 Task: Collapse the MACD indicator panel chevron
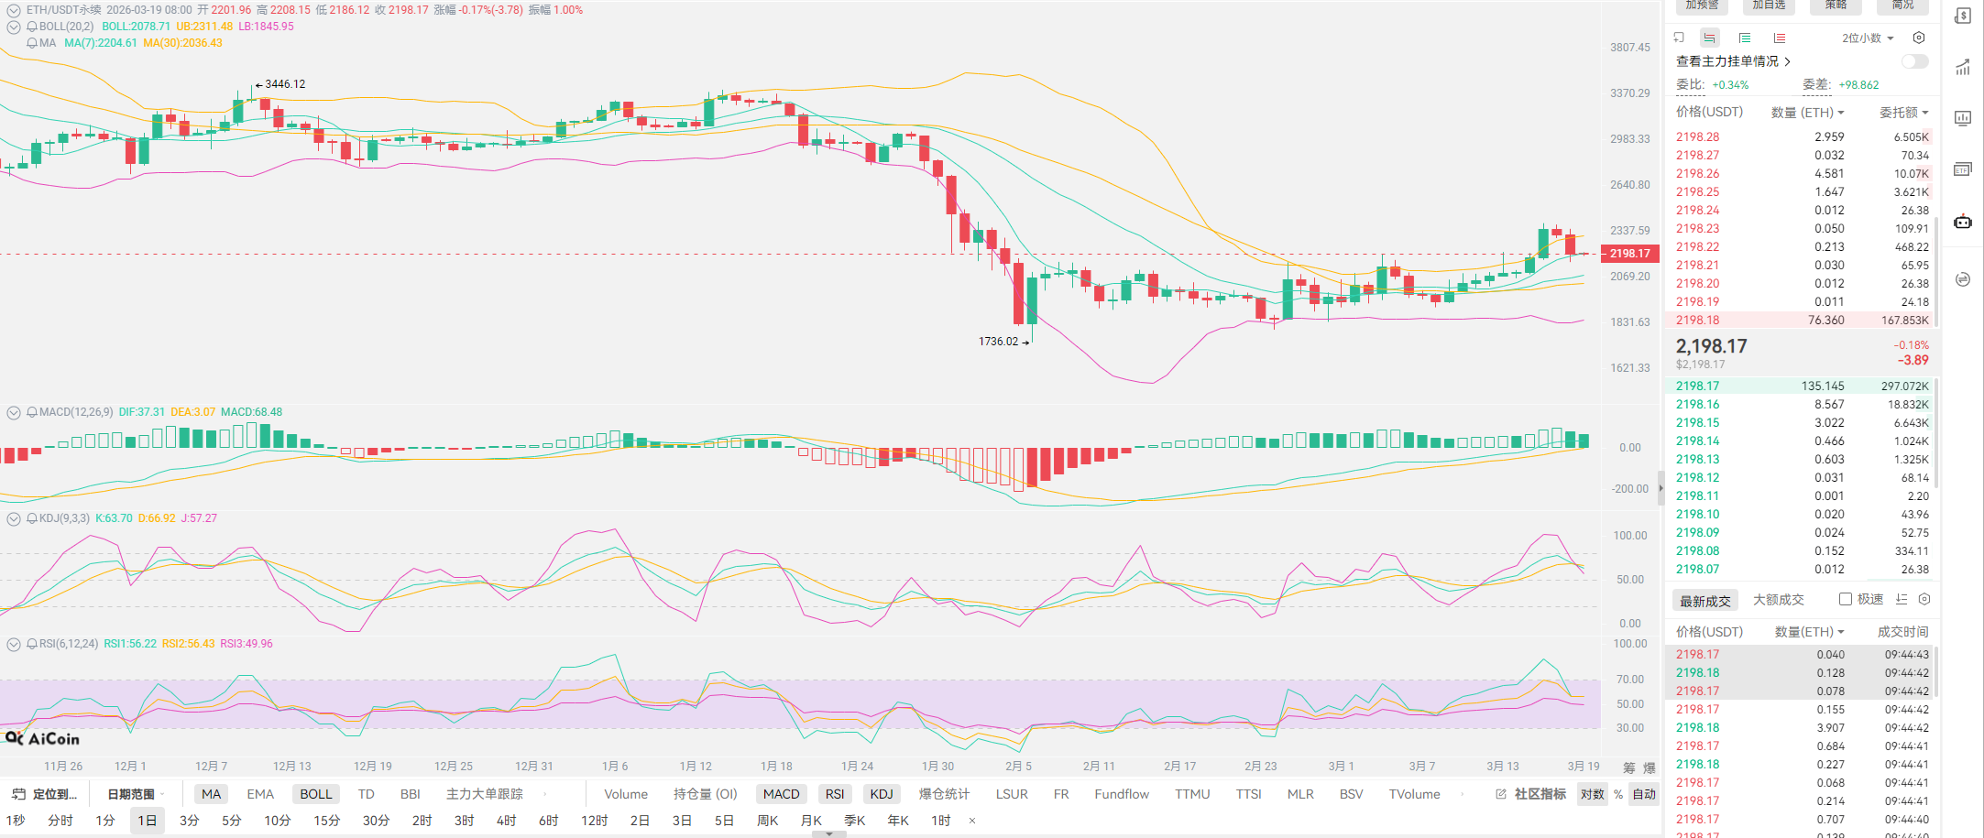pyautogui.click(x=14, y=412)
